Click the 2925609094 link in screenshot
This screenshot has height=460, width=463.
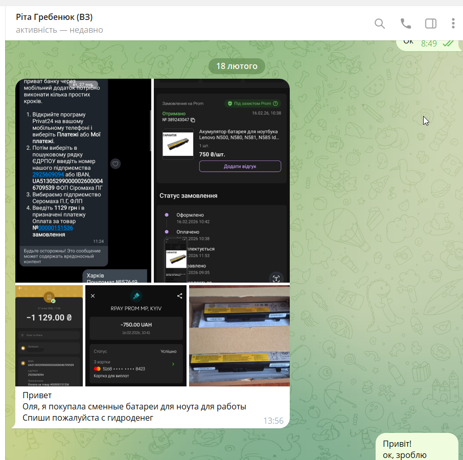coord(48,174)
